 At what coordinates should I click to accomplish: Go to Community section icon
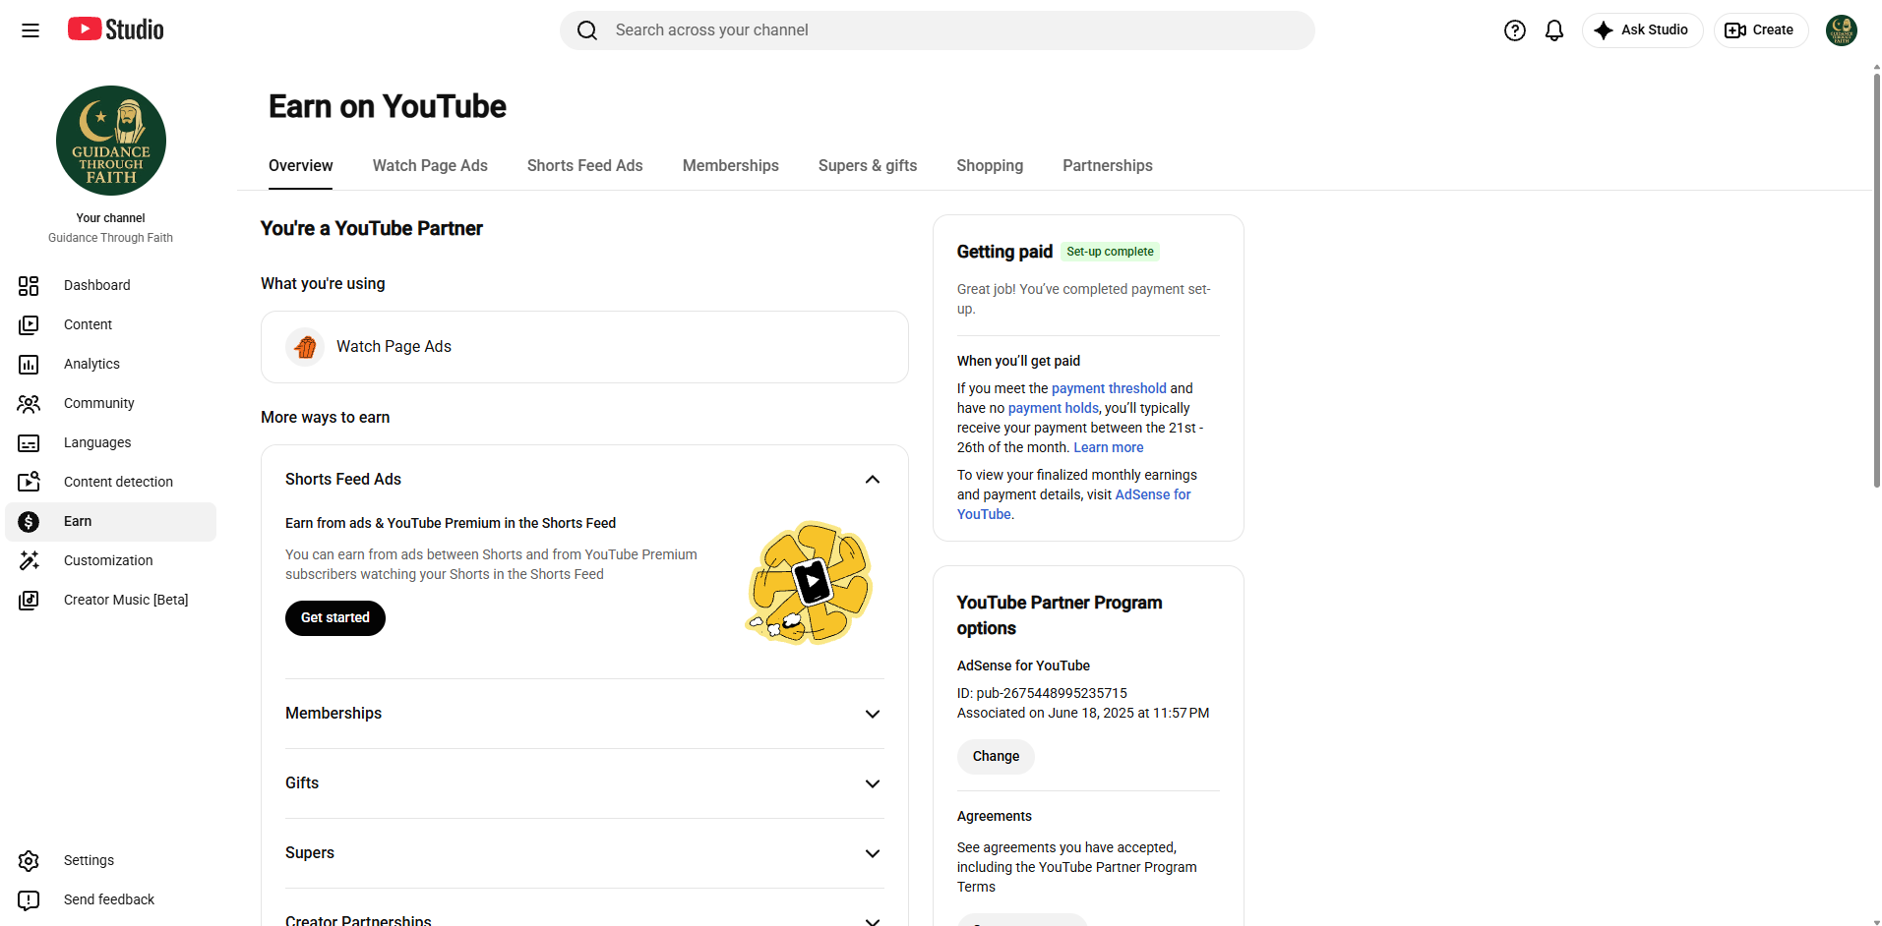29,403
